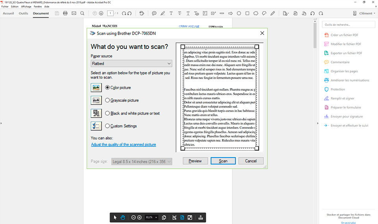
Task: Click the page display copy icon in floating bar
Action: pyautogui.click(x=164, y=217)
